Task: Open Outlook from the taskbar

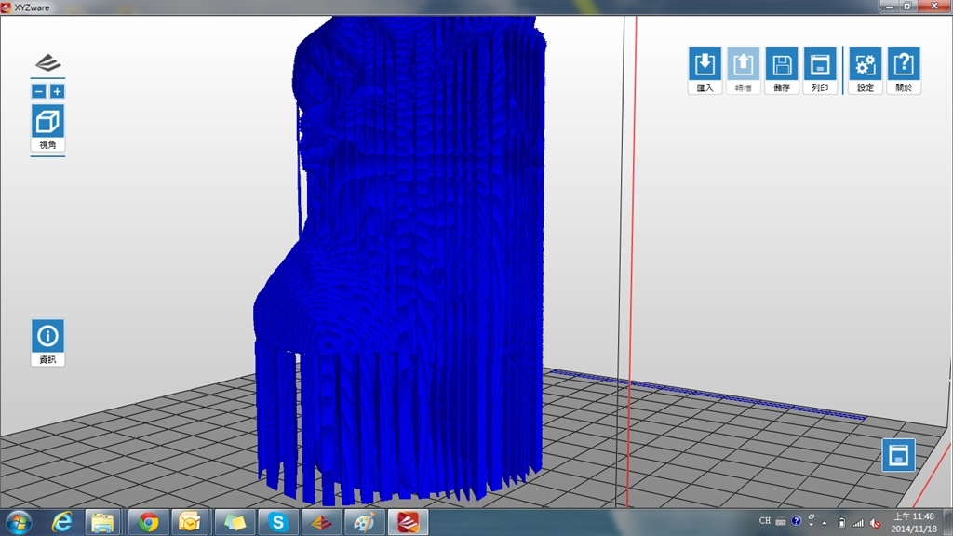Action: tap(190, 523)
